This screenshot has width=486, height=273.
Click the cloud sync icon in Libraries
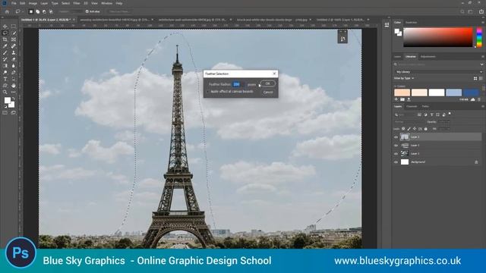click(472, 99)
